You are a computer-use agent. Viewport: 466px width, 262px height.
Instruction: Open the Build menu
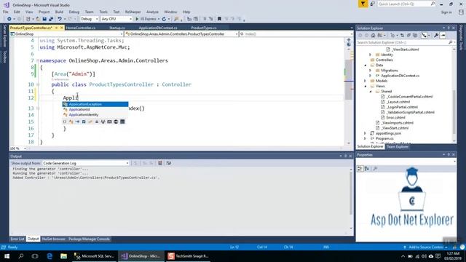59,12
